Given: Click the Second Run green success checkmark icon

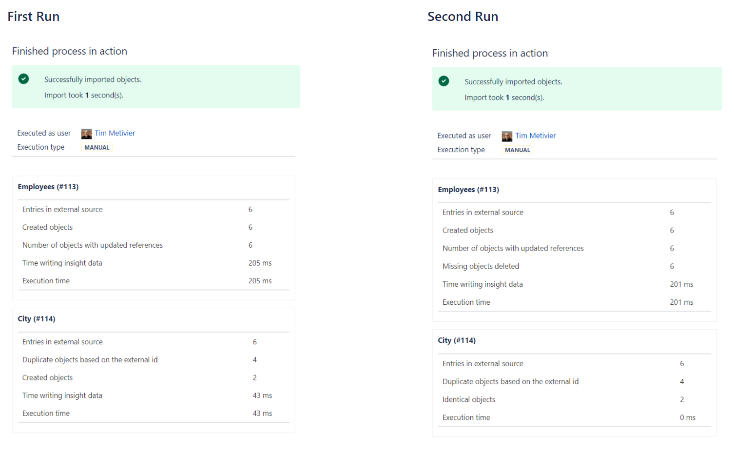Looking at the screenshot, I should click(x=444, y=81).
